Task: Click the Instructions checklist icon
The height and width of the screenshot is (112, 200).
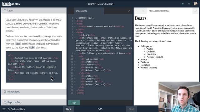Action: pos(5,91)
